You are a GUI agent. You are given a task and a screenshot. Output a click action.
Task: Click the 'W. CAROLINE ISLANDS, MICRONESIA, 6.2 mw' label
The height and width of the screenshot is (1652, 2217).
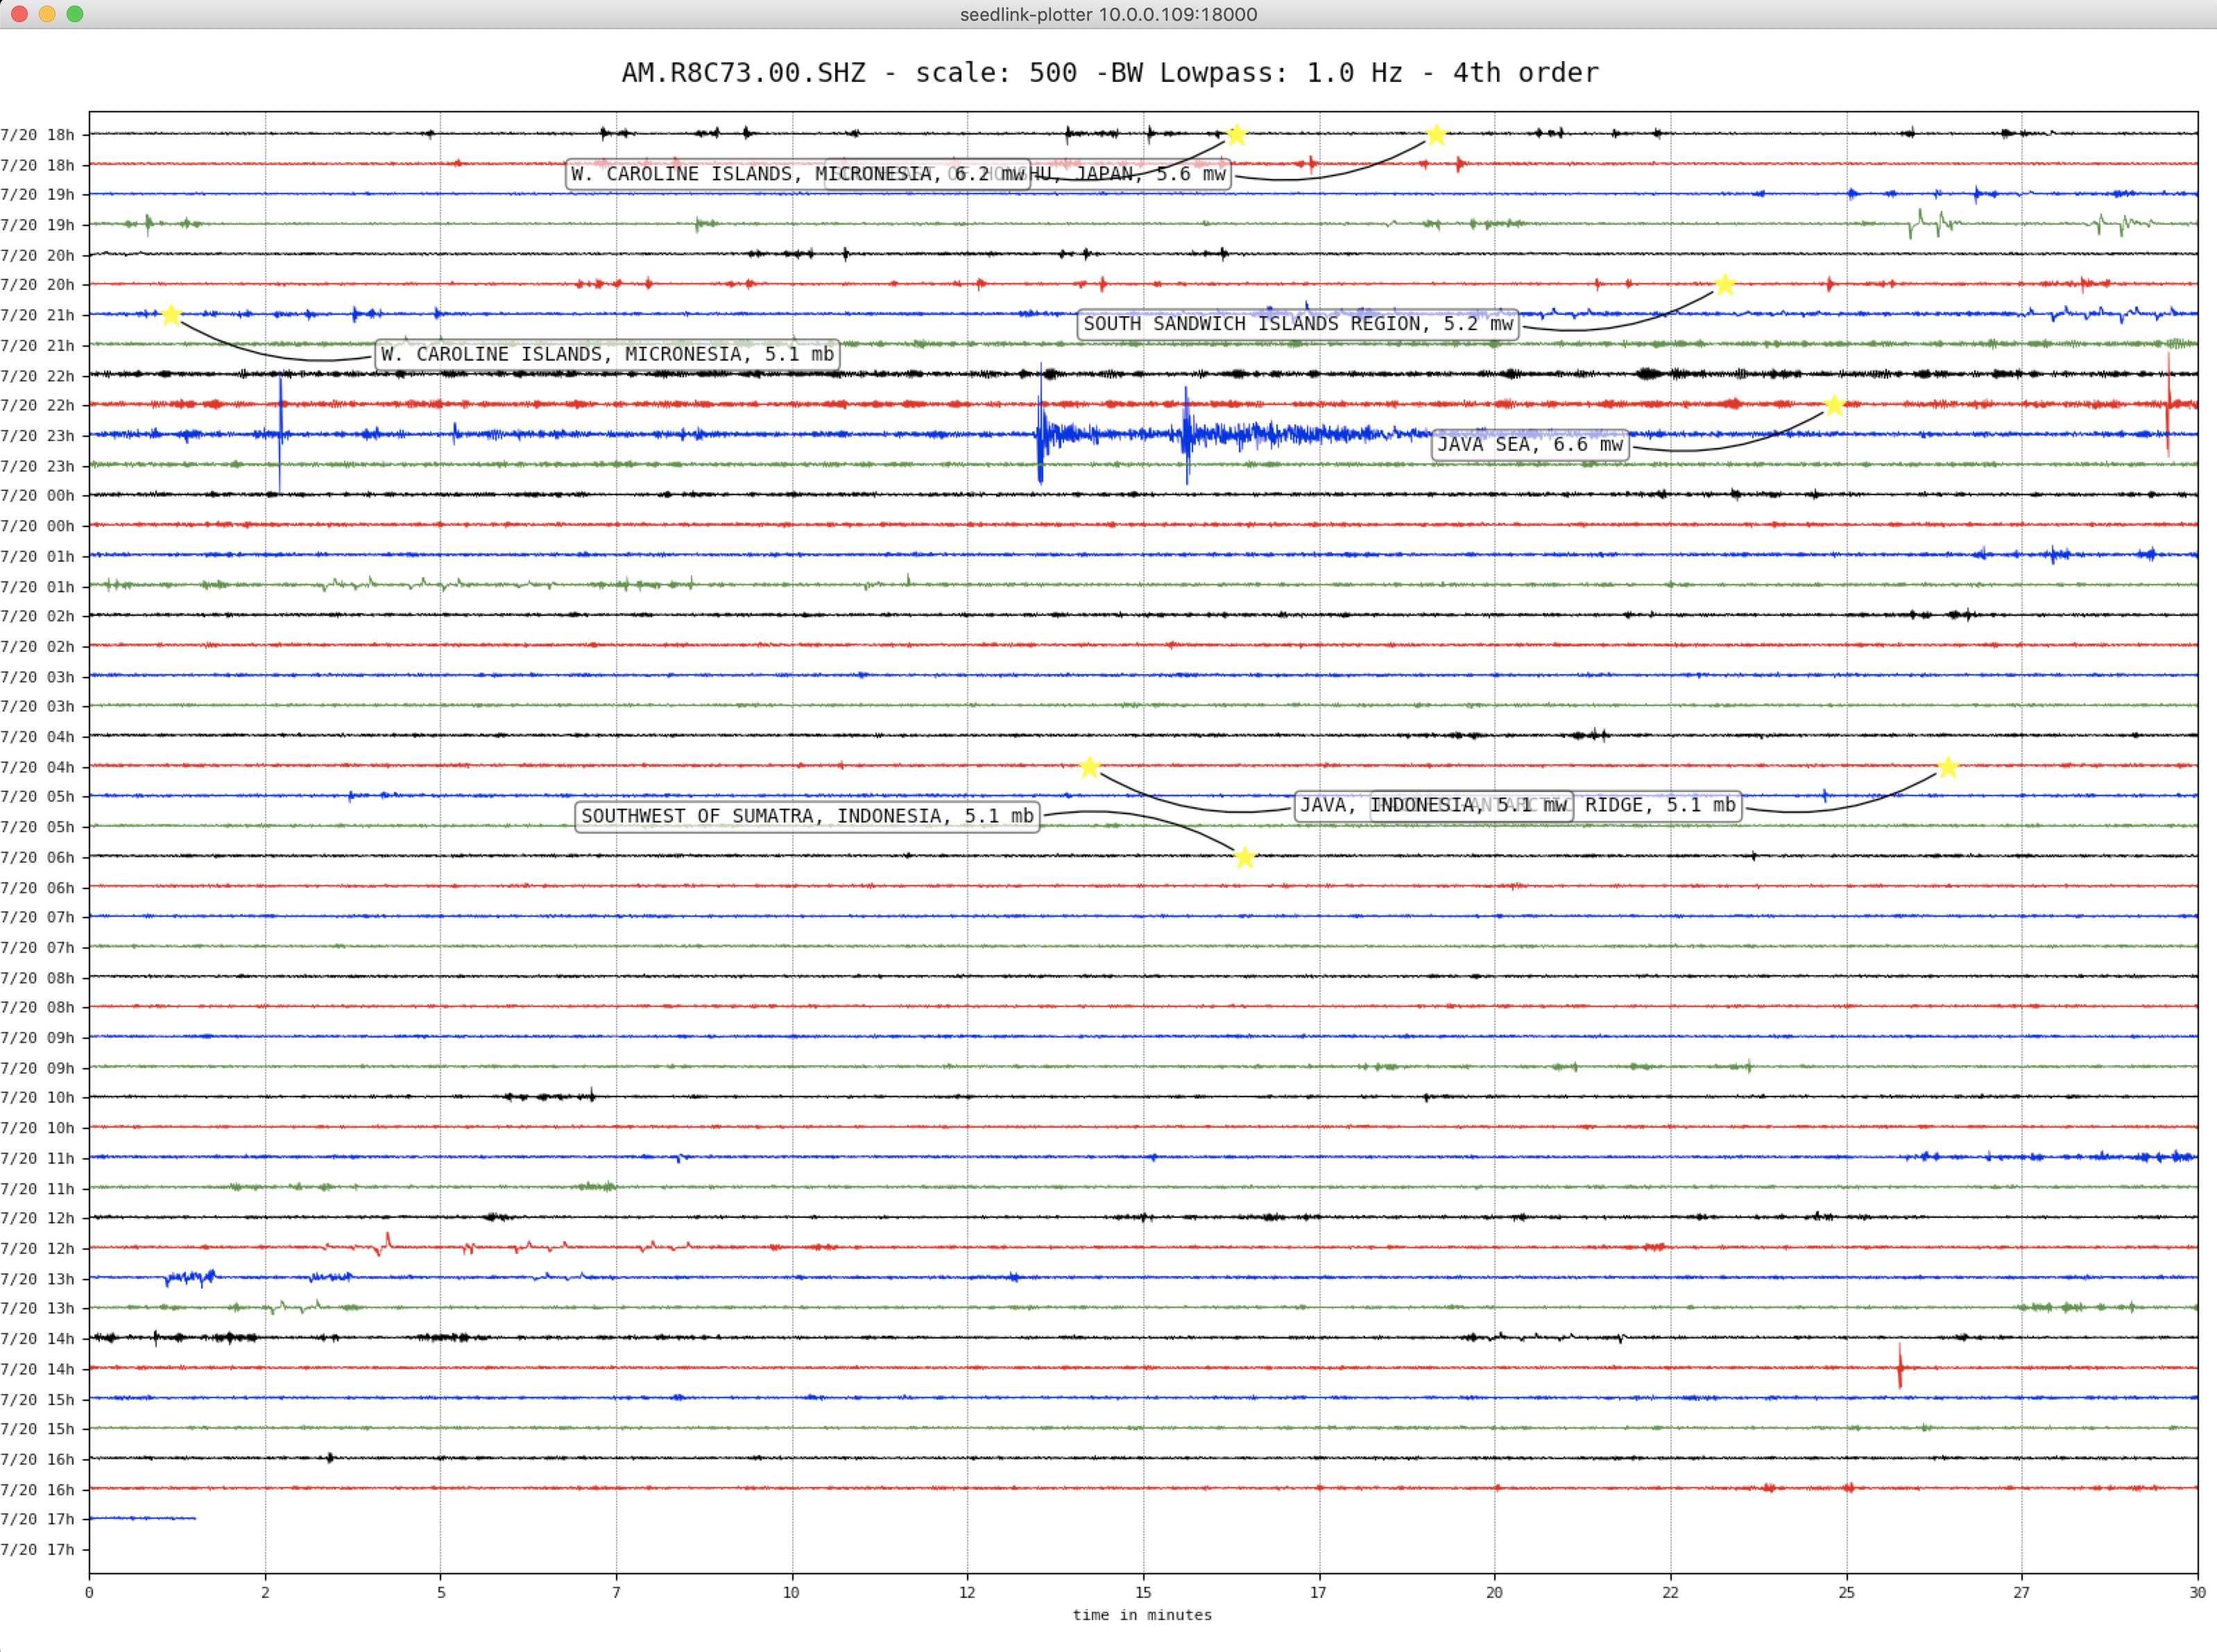(797, 174)
